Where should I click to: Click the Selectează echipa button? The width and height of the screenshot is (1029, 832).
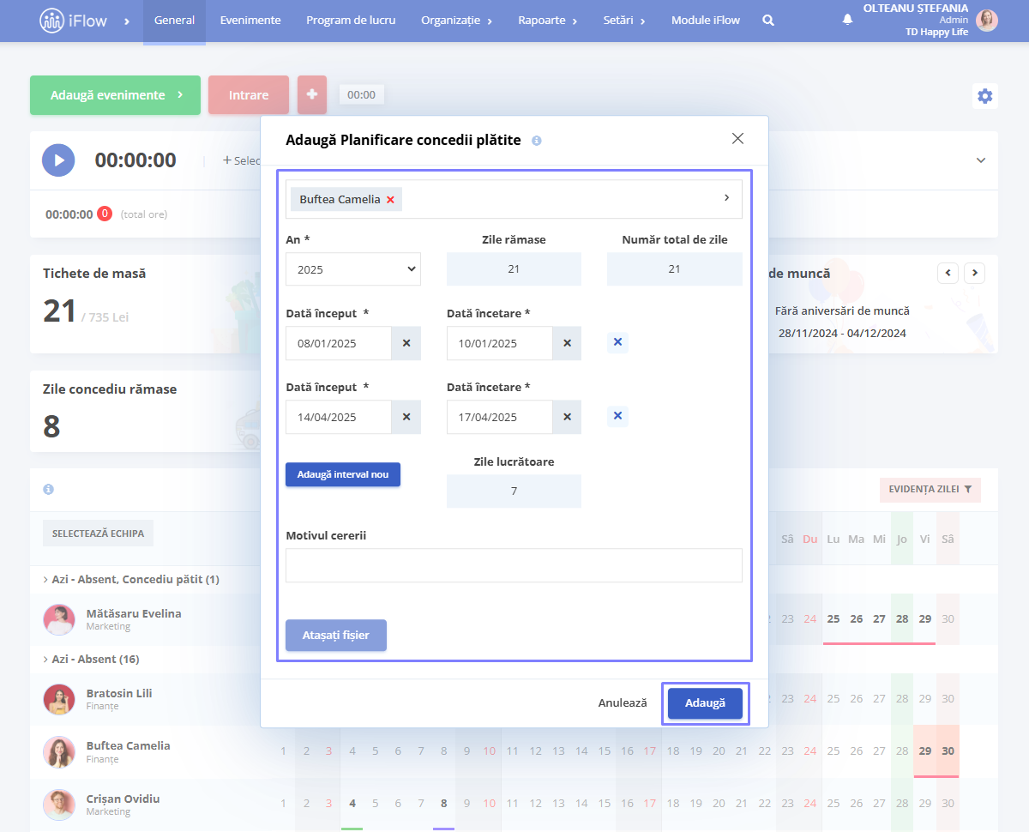[98, 534]
